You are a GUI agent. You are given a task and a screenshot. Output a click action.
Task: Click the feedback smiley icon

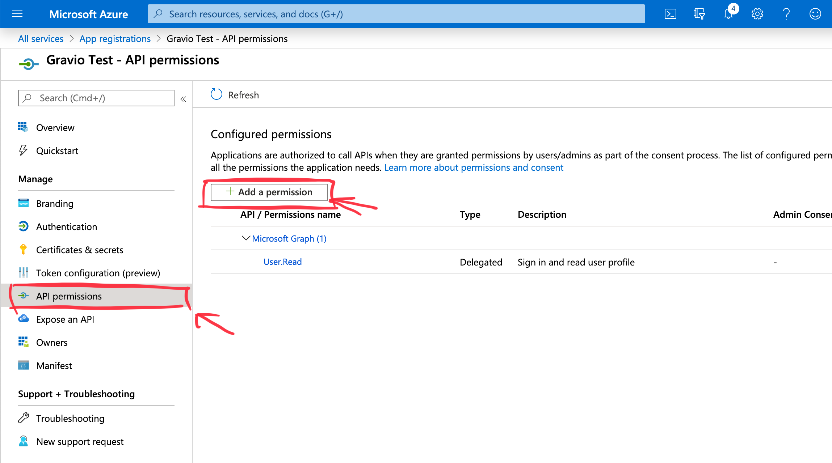815,14
